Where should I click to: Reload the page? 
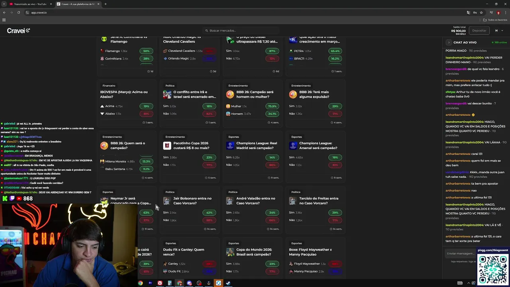click(19, 12)
